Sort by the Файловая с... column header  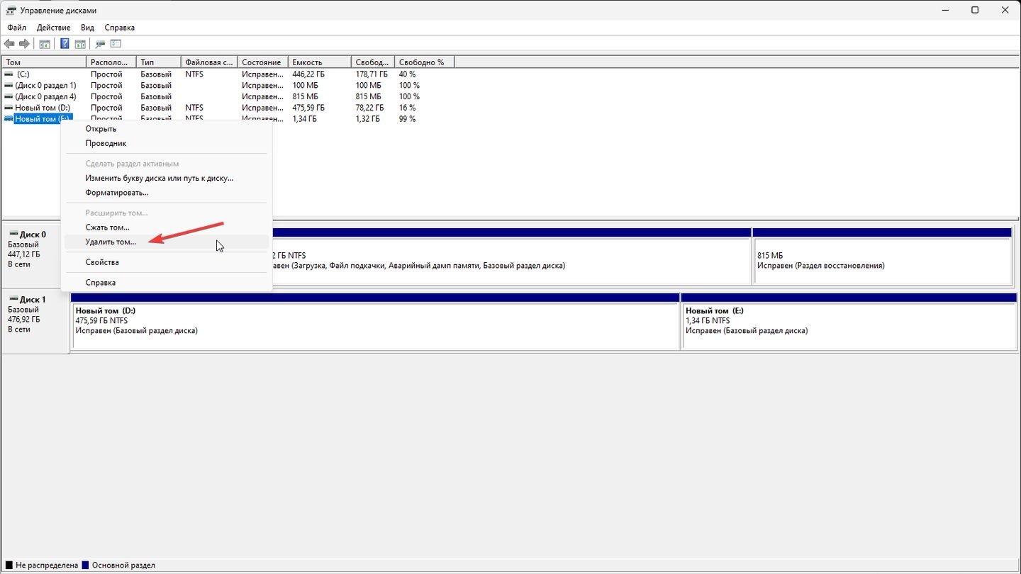pos(209,62)
